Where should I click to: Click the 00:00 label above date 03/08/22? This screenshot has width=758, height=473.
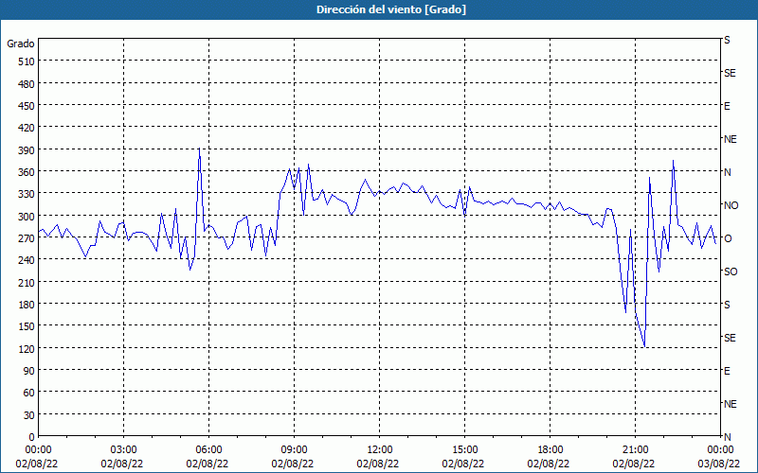(x=720, y=450)
